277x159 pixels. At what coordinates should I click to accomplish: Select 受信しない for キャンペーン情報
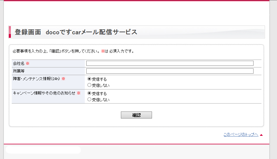(x=89, y=99)
